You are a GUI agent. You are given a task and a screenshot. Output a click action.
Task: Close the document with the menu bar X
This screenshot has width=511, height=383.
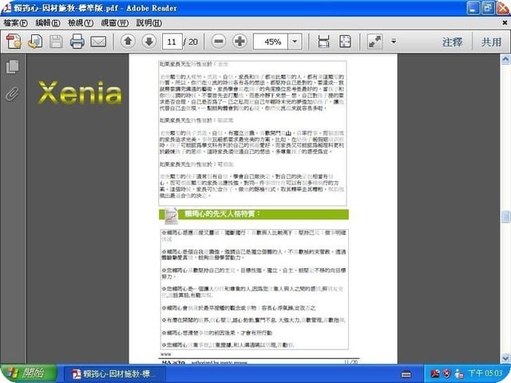[x=505, y=23]
